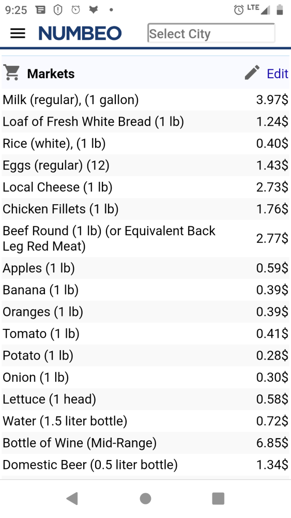Select the Domestic Beer row
The height and width of the screenshot is (518, 291).
(145, 465)
